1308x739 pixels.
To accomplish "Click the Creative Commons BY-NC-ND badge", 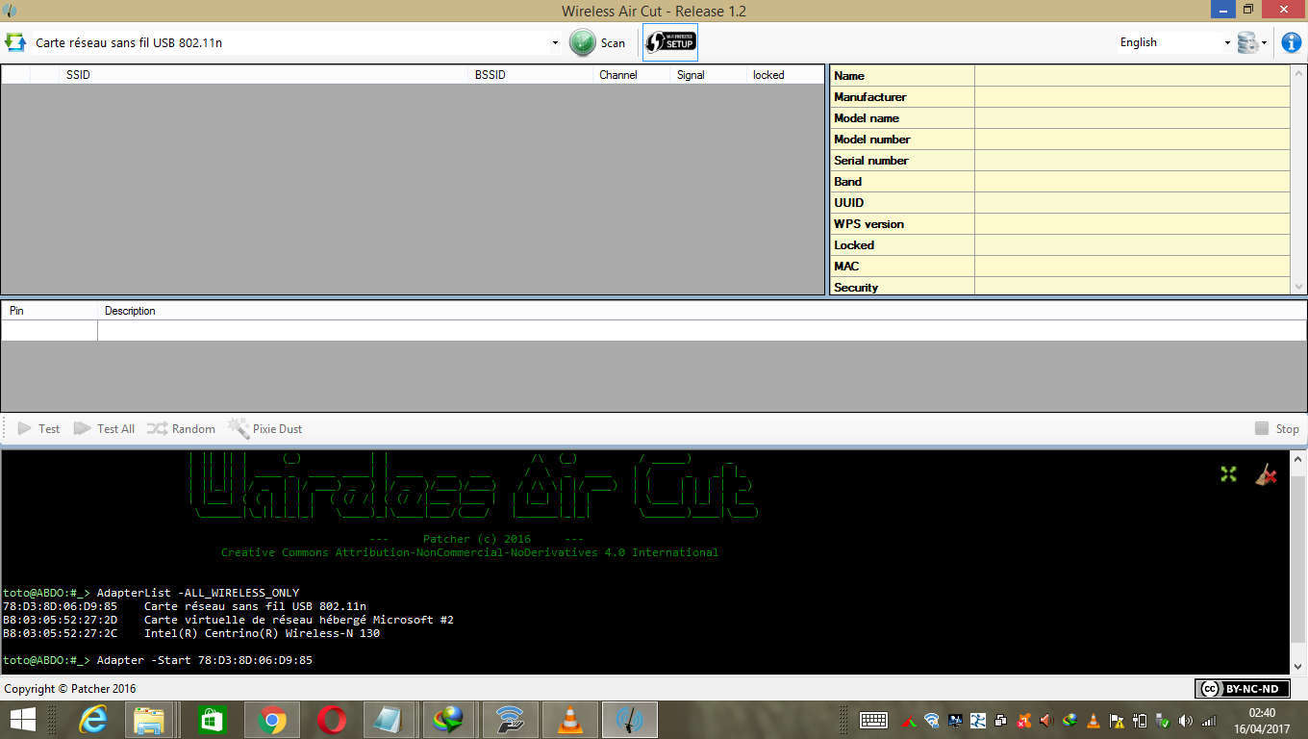I will pos(1242,688).
